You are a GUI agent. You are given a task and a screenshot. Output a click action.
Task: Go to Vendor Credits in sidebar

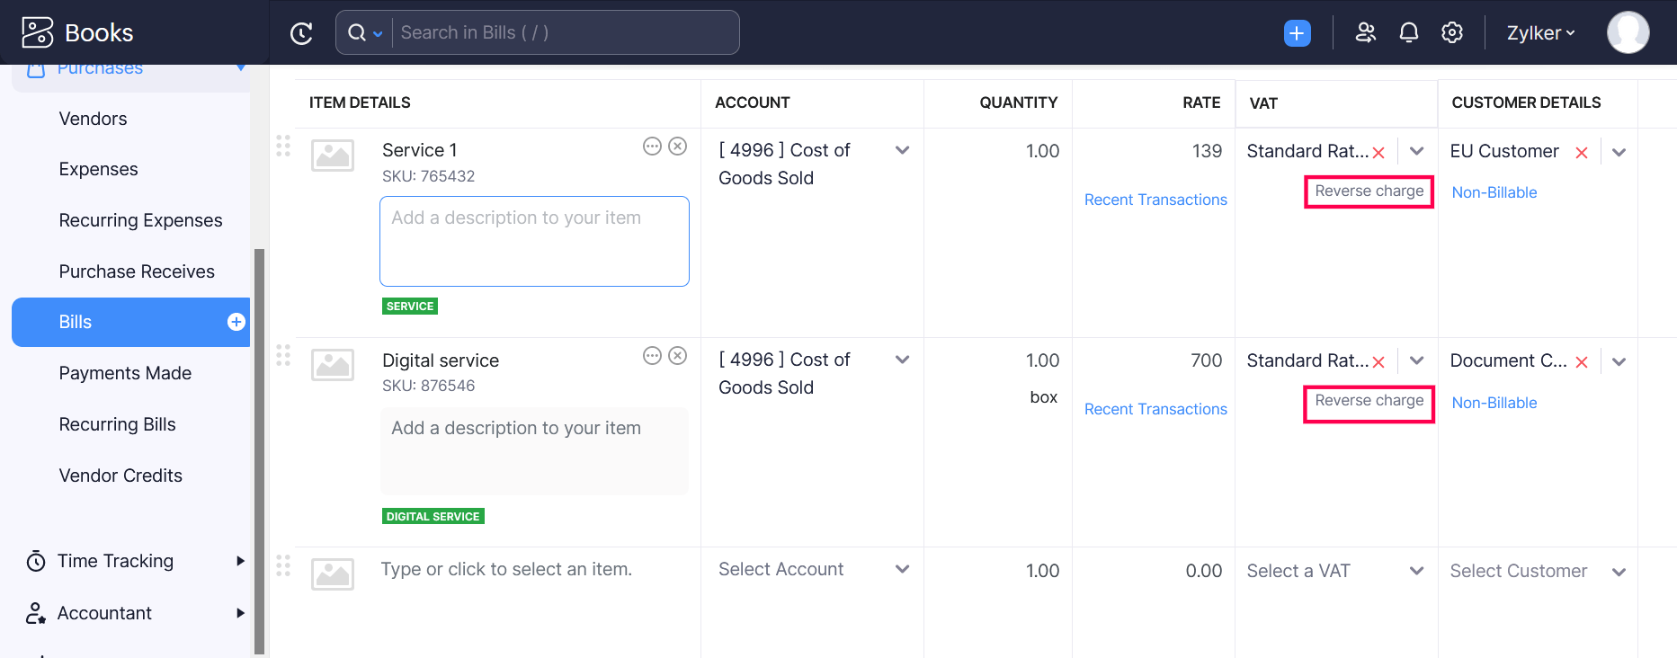click(120, 476)
